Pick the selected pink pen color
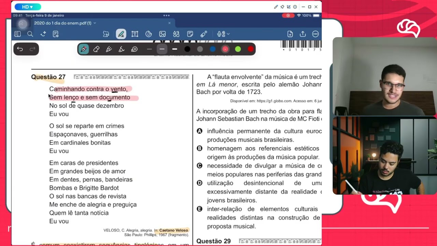 tap(225, 49)
